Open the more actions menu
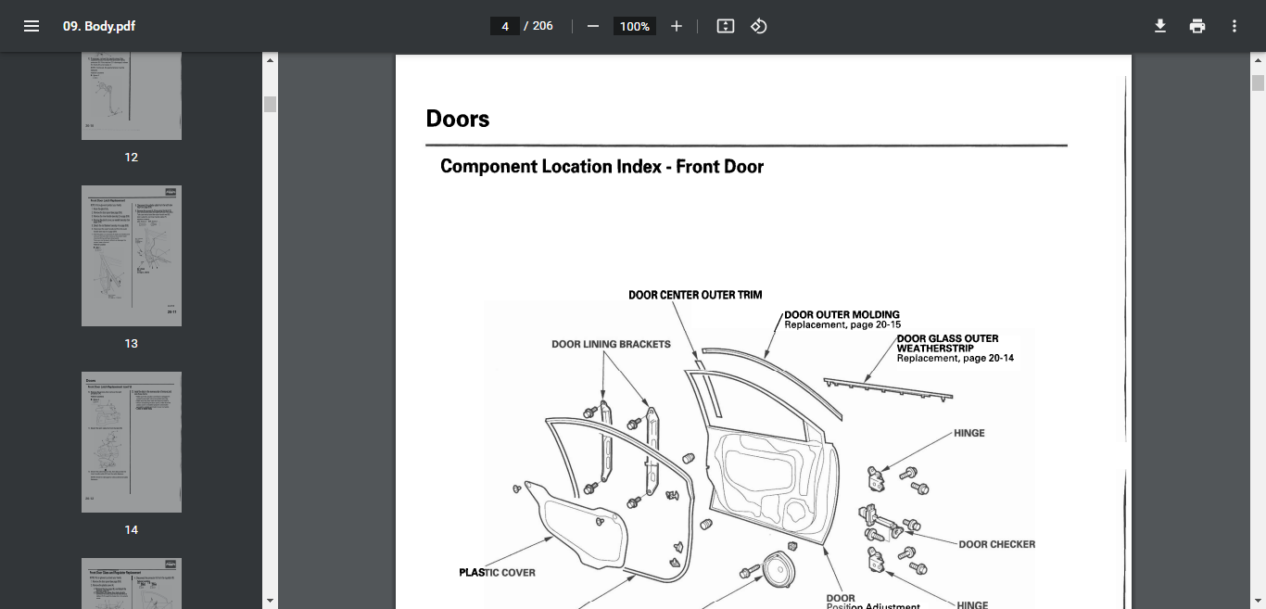 tap(1234, 26)
